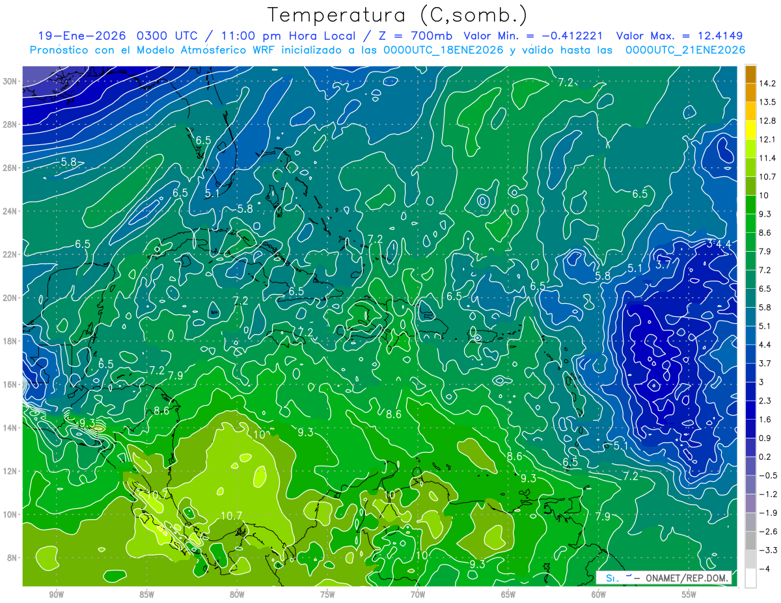The width and height of the screenshot is (781, 603).
Task: Click the colorbar swatch between 2.3 and 3
Action: (x=750, y=391)
